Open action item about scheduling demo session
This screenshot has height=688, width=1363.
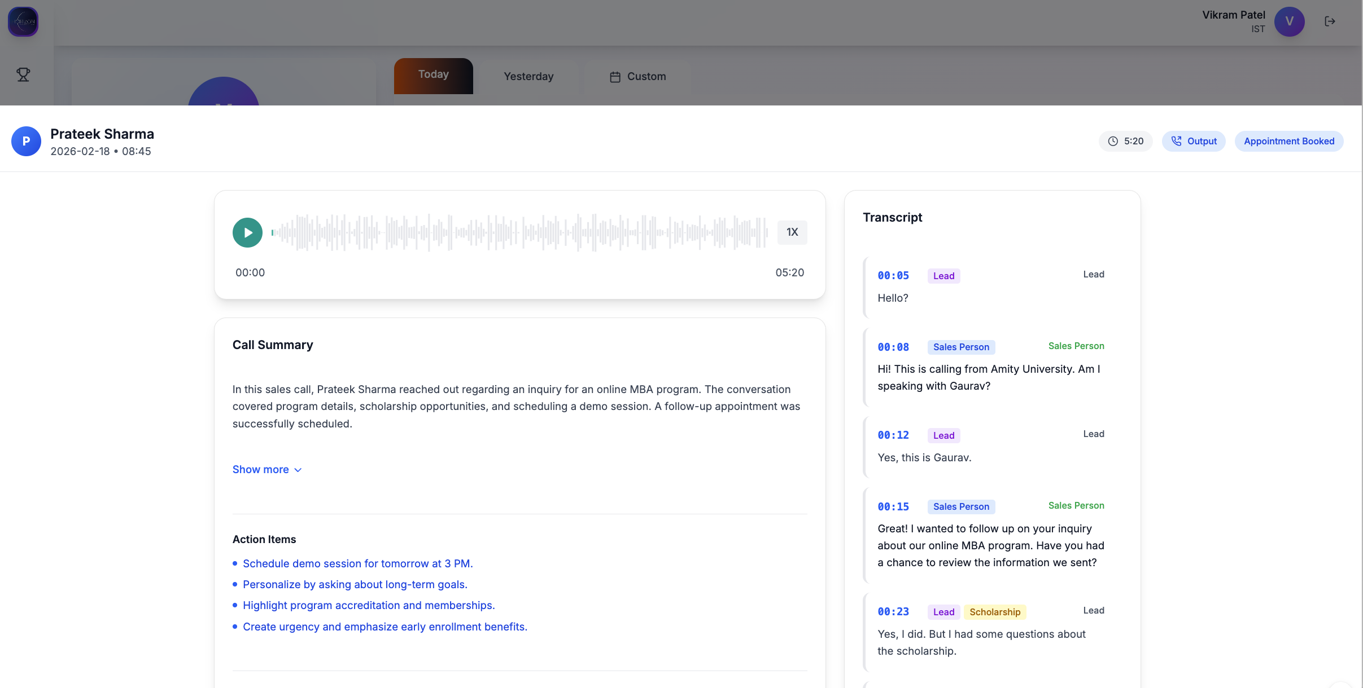pyautogui.click(x=357, y=563)
